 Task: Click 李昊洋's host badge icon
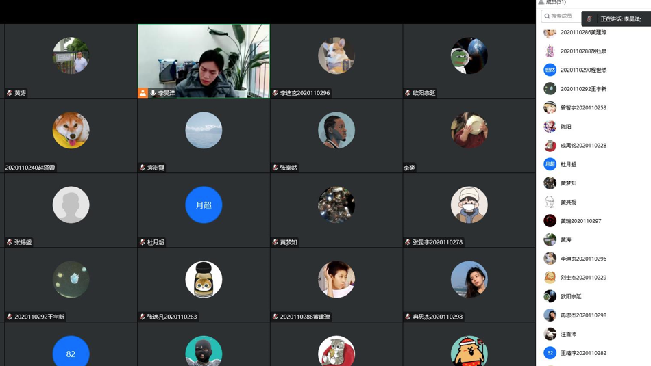point(143,93)
